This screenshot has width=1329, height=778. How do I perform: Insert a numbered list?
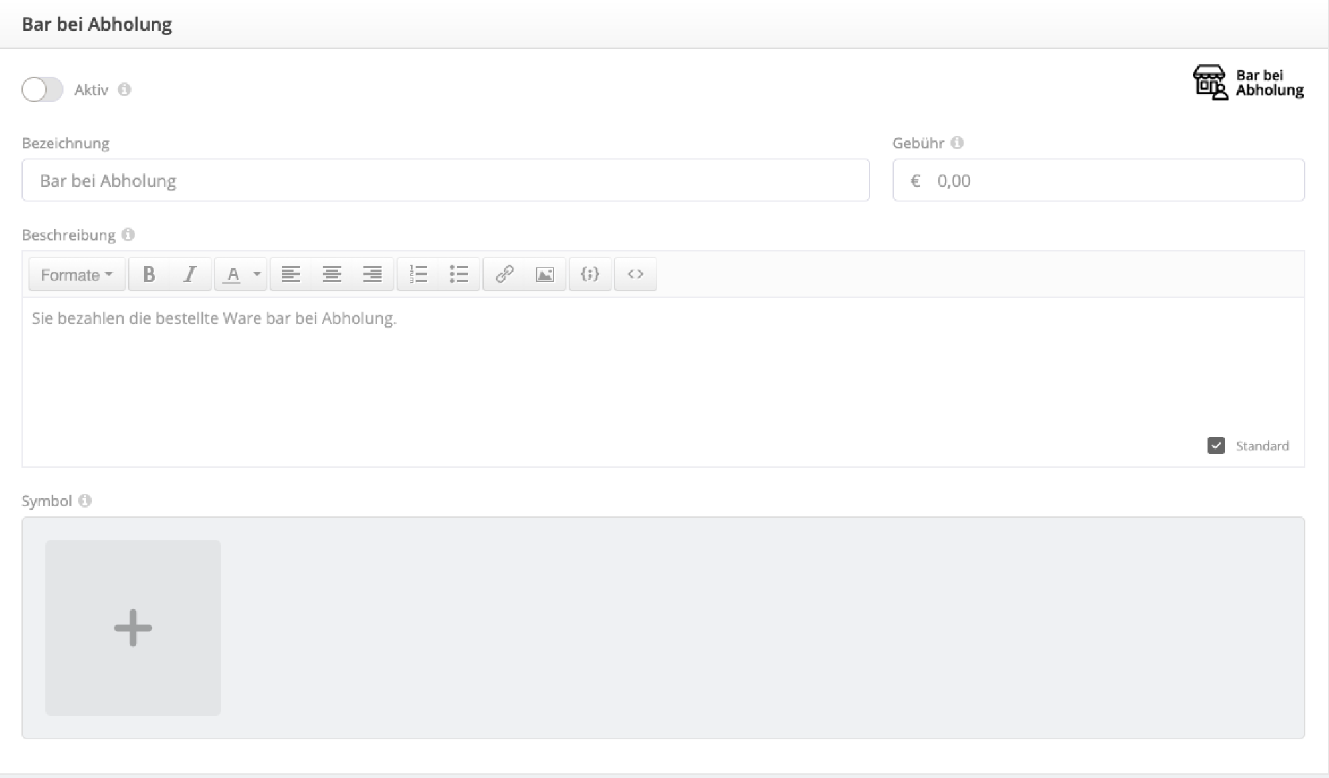tap(418, 274)
